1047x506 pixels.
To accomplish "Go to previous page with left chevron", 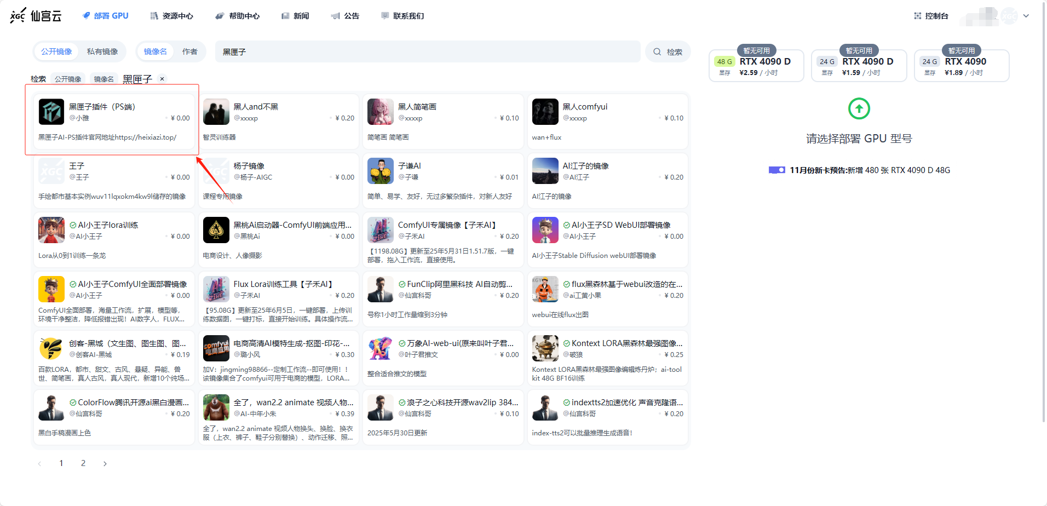I will [x=39, y=464].
